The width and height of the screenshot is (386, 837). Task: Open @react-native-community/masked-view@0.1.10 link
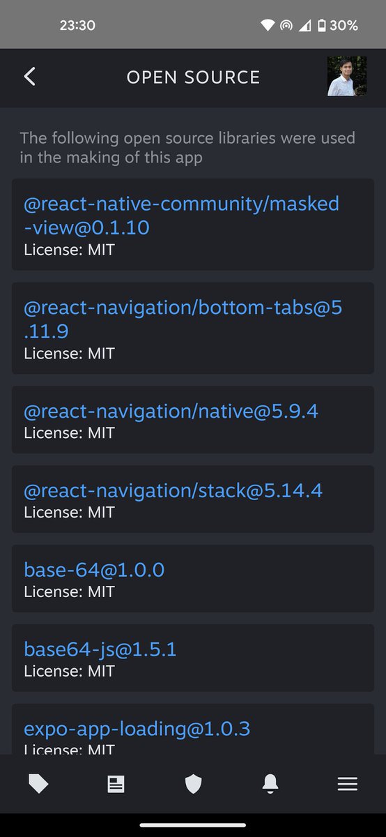tap(181, 216)
